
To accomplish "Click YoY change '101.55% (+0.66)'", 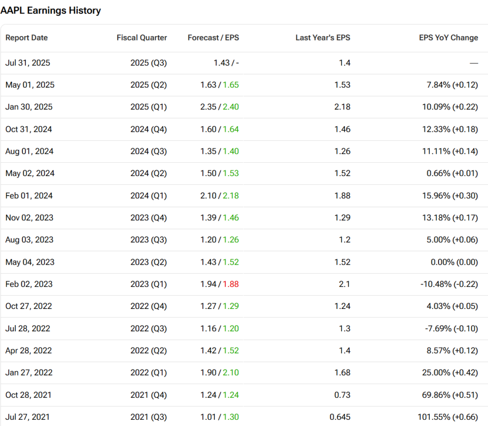I will point(448,417).
